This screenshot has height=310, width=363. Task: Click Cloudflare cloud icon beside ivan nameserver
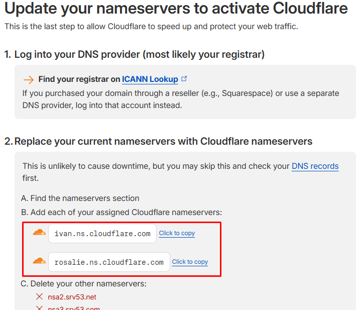tap(39, 233)
